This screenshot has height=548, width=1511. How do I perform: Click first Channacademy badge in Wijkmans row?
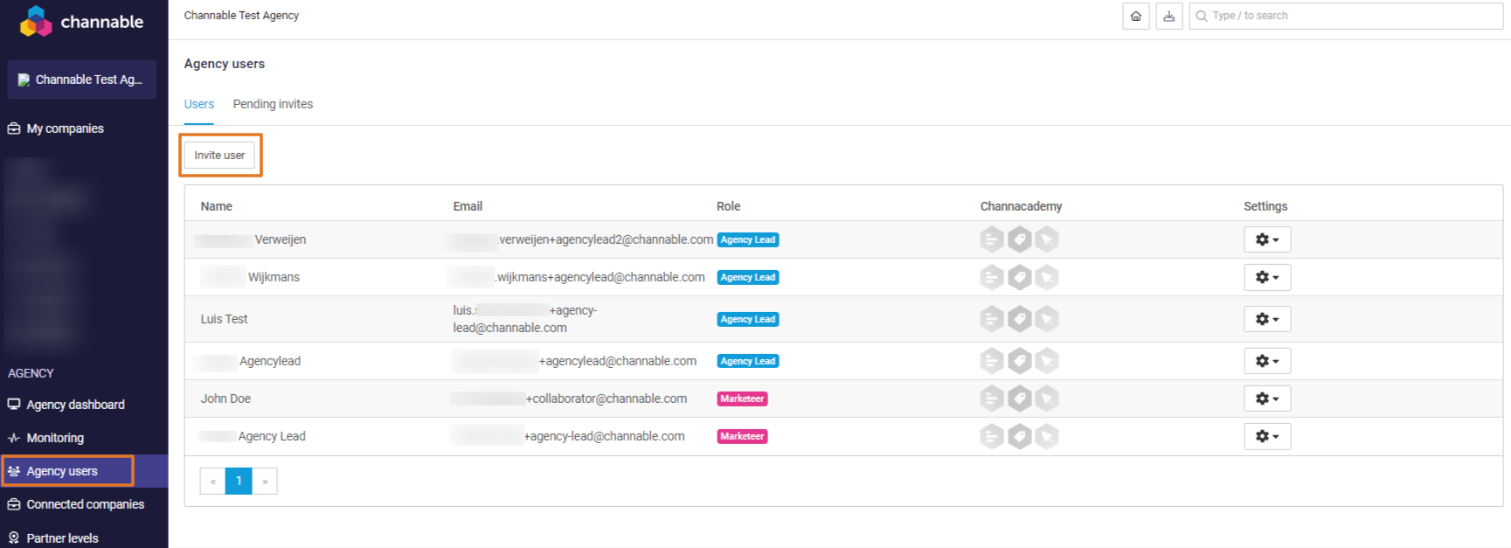(992, 277)
